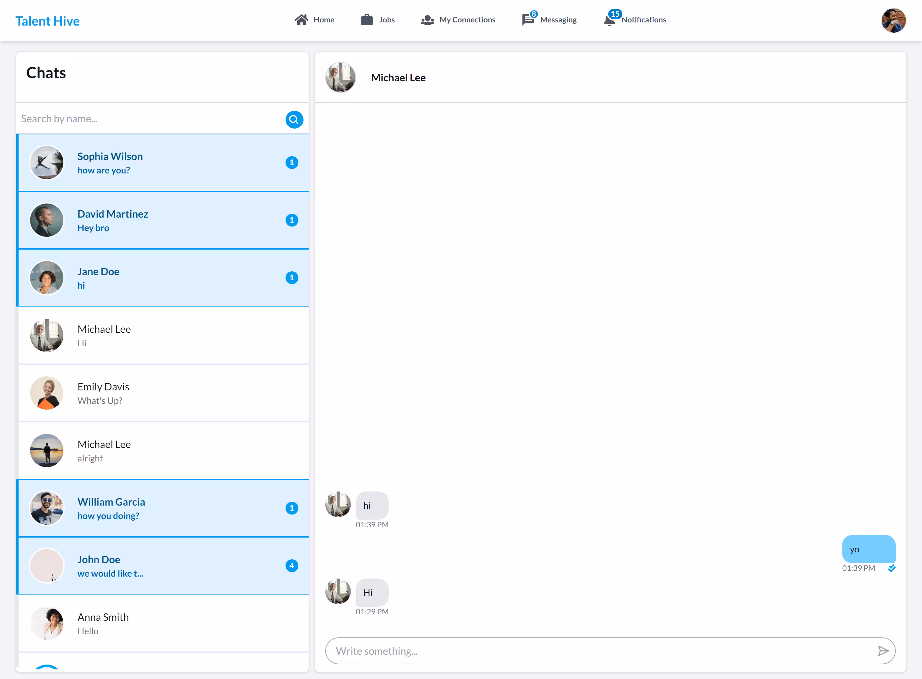Open the Messaging menu item

point(549,19)
